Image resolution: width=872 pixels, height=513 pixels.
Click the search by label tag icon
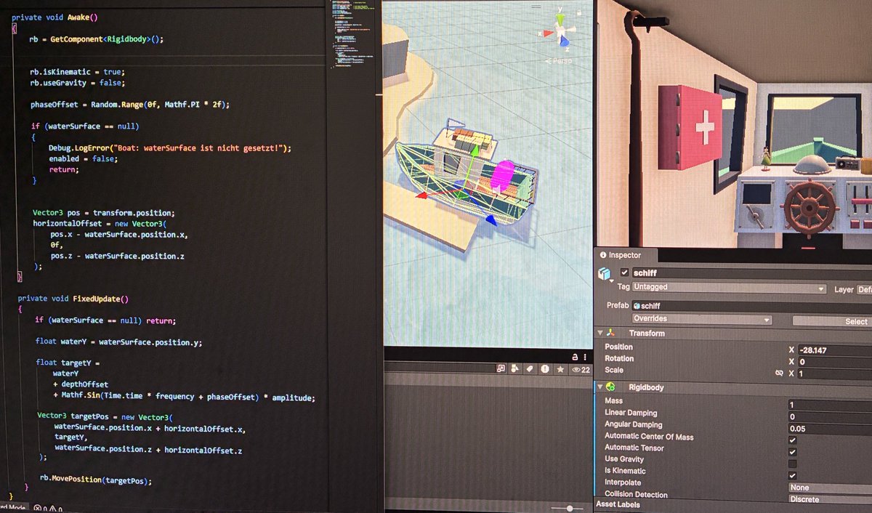(x=530, y=369)
